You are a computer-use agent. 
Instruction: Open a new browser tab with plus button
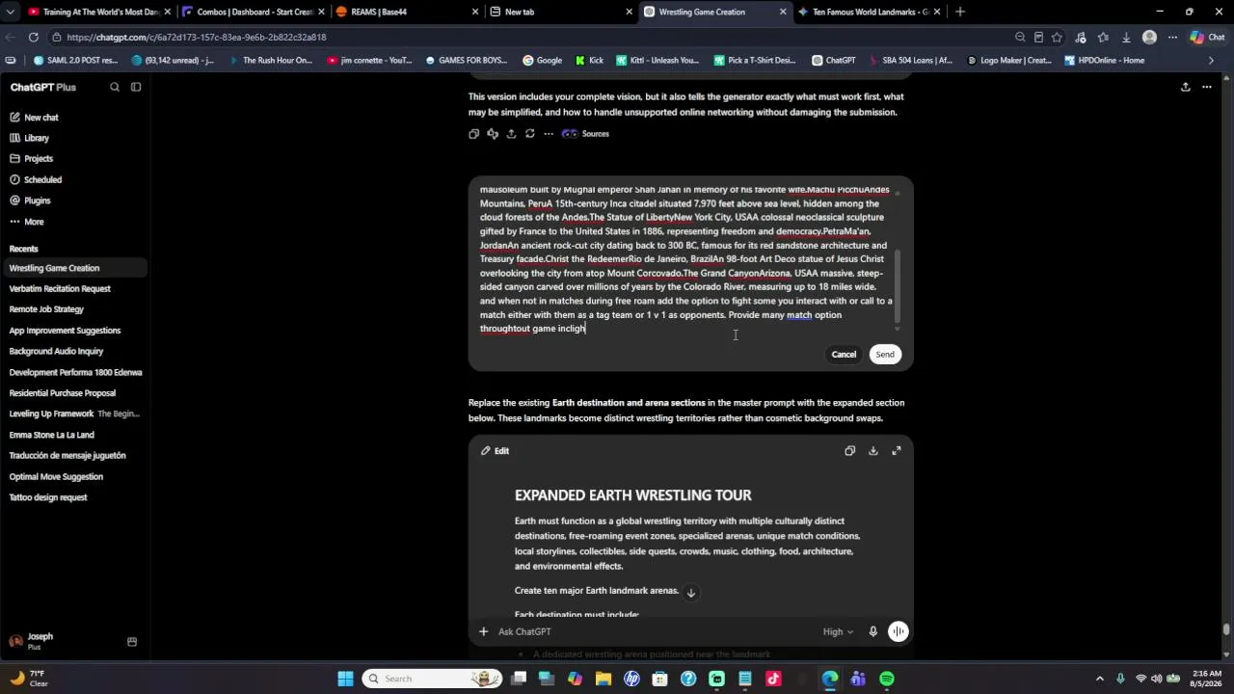(960, 12)
